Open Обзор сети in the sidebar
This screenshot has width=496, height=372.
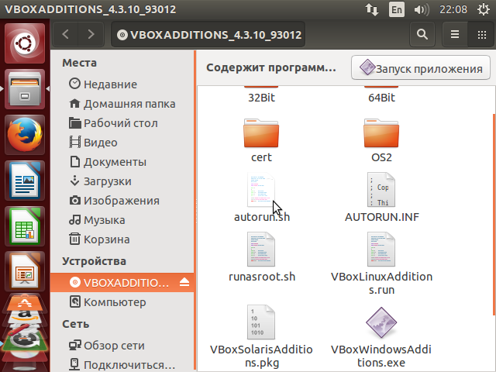122,346
